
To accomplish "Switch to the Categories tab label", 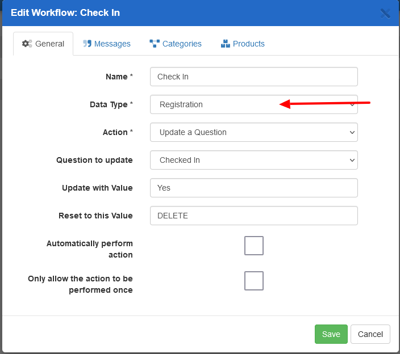I will (182, 44).
